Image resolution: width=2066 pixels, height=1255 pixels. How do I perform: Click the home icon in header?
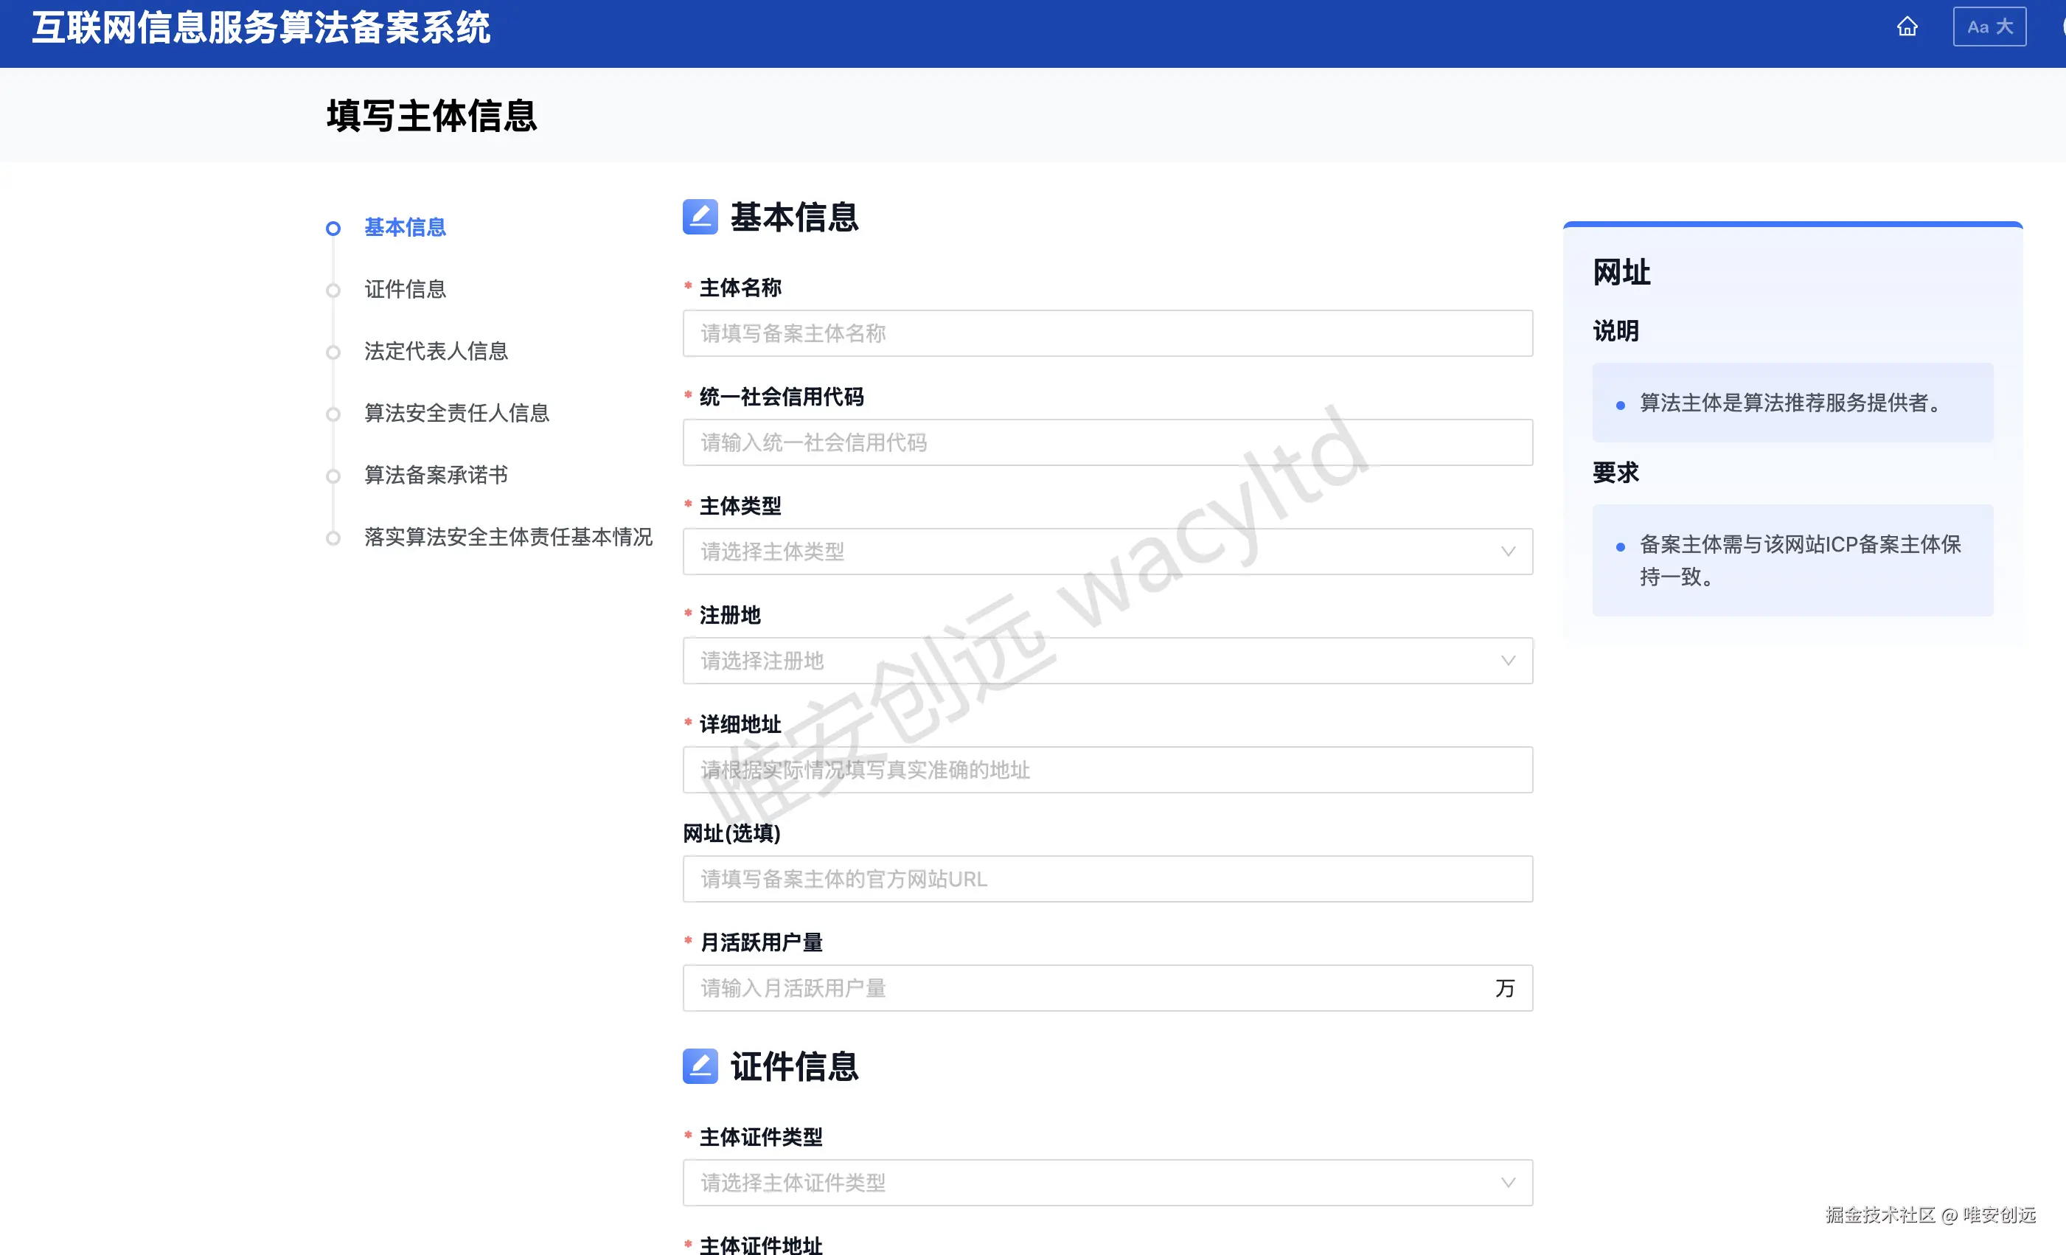pos(1907,27)
